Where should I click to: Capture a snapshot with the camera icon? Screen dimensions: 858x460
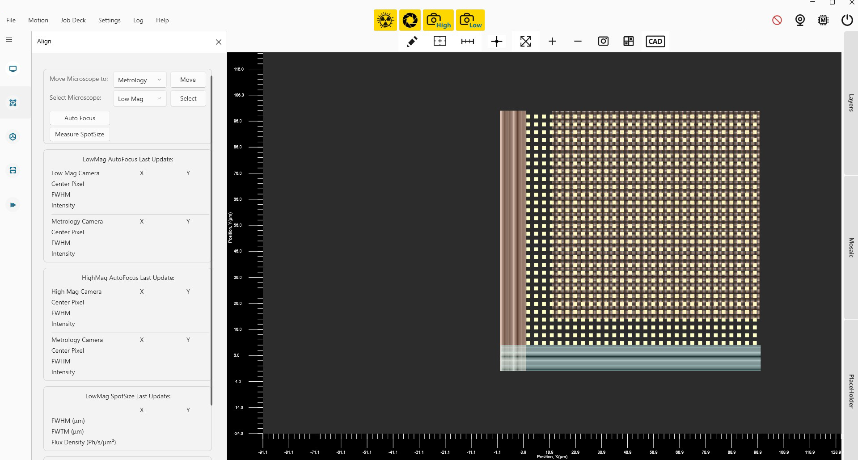(x=603, y=42)
